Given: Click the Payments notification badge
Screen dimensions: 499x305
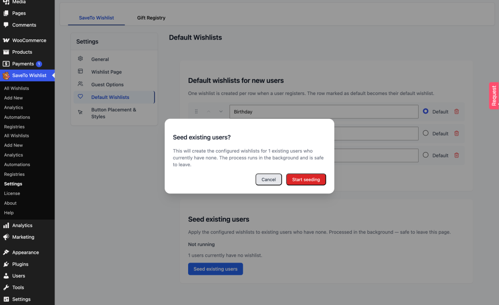Looking at the screenshot, I should tap(39, 64).
